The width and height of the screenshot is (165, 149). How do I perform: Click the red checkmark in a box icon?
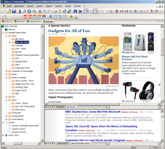tap(146, 11)
